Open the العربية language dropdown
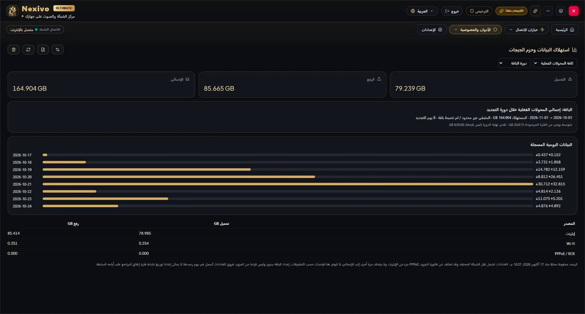This screenshot has width=585, height=314. click(x=422, y=11)
